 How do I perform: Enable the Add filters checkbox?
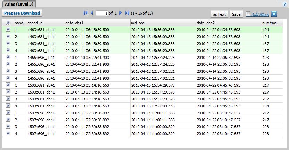[x=248, y=14]
